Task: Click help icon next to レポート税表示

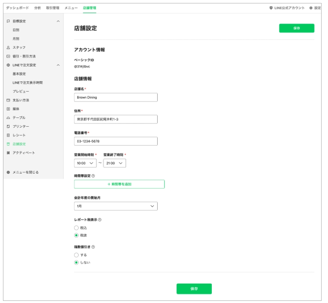Action: (100, 220)
